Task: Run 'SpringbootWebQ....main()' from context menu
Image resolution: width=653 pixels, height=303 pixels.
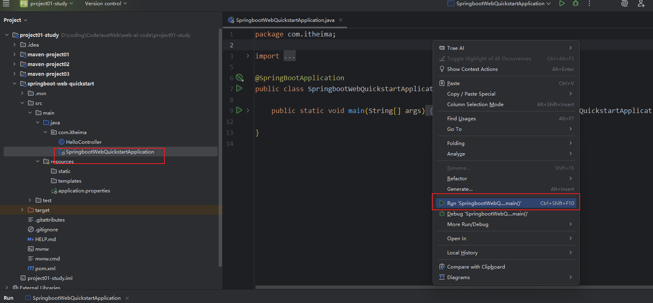Action: tap(506, 203)
